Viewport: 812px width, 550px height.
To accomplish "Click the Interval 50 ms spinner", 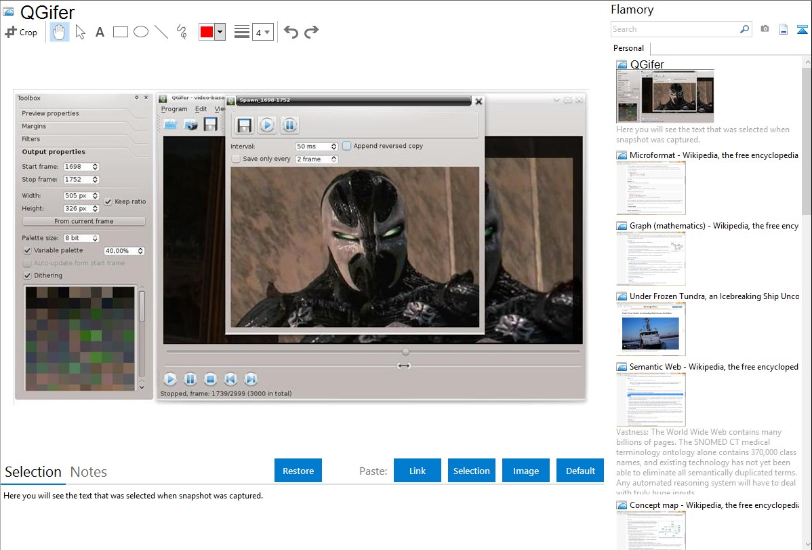I will 317,146.
